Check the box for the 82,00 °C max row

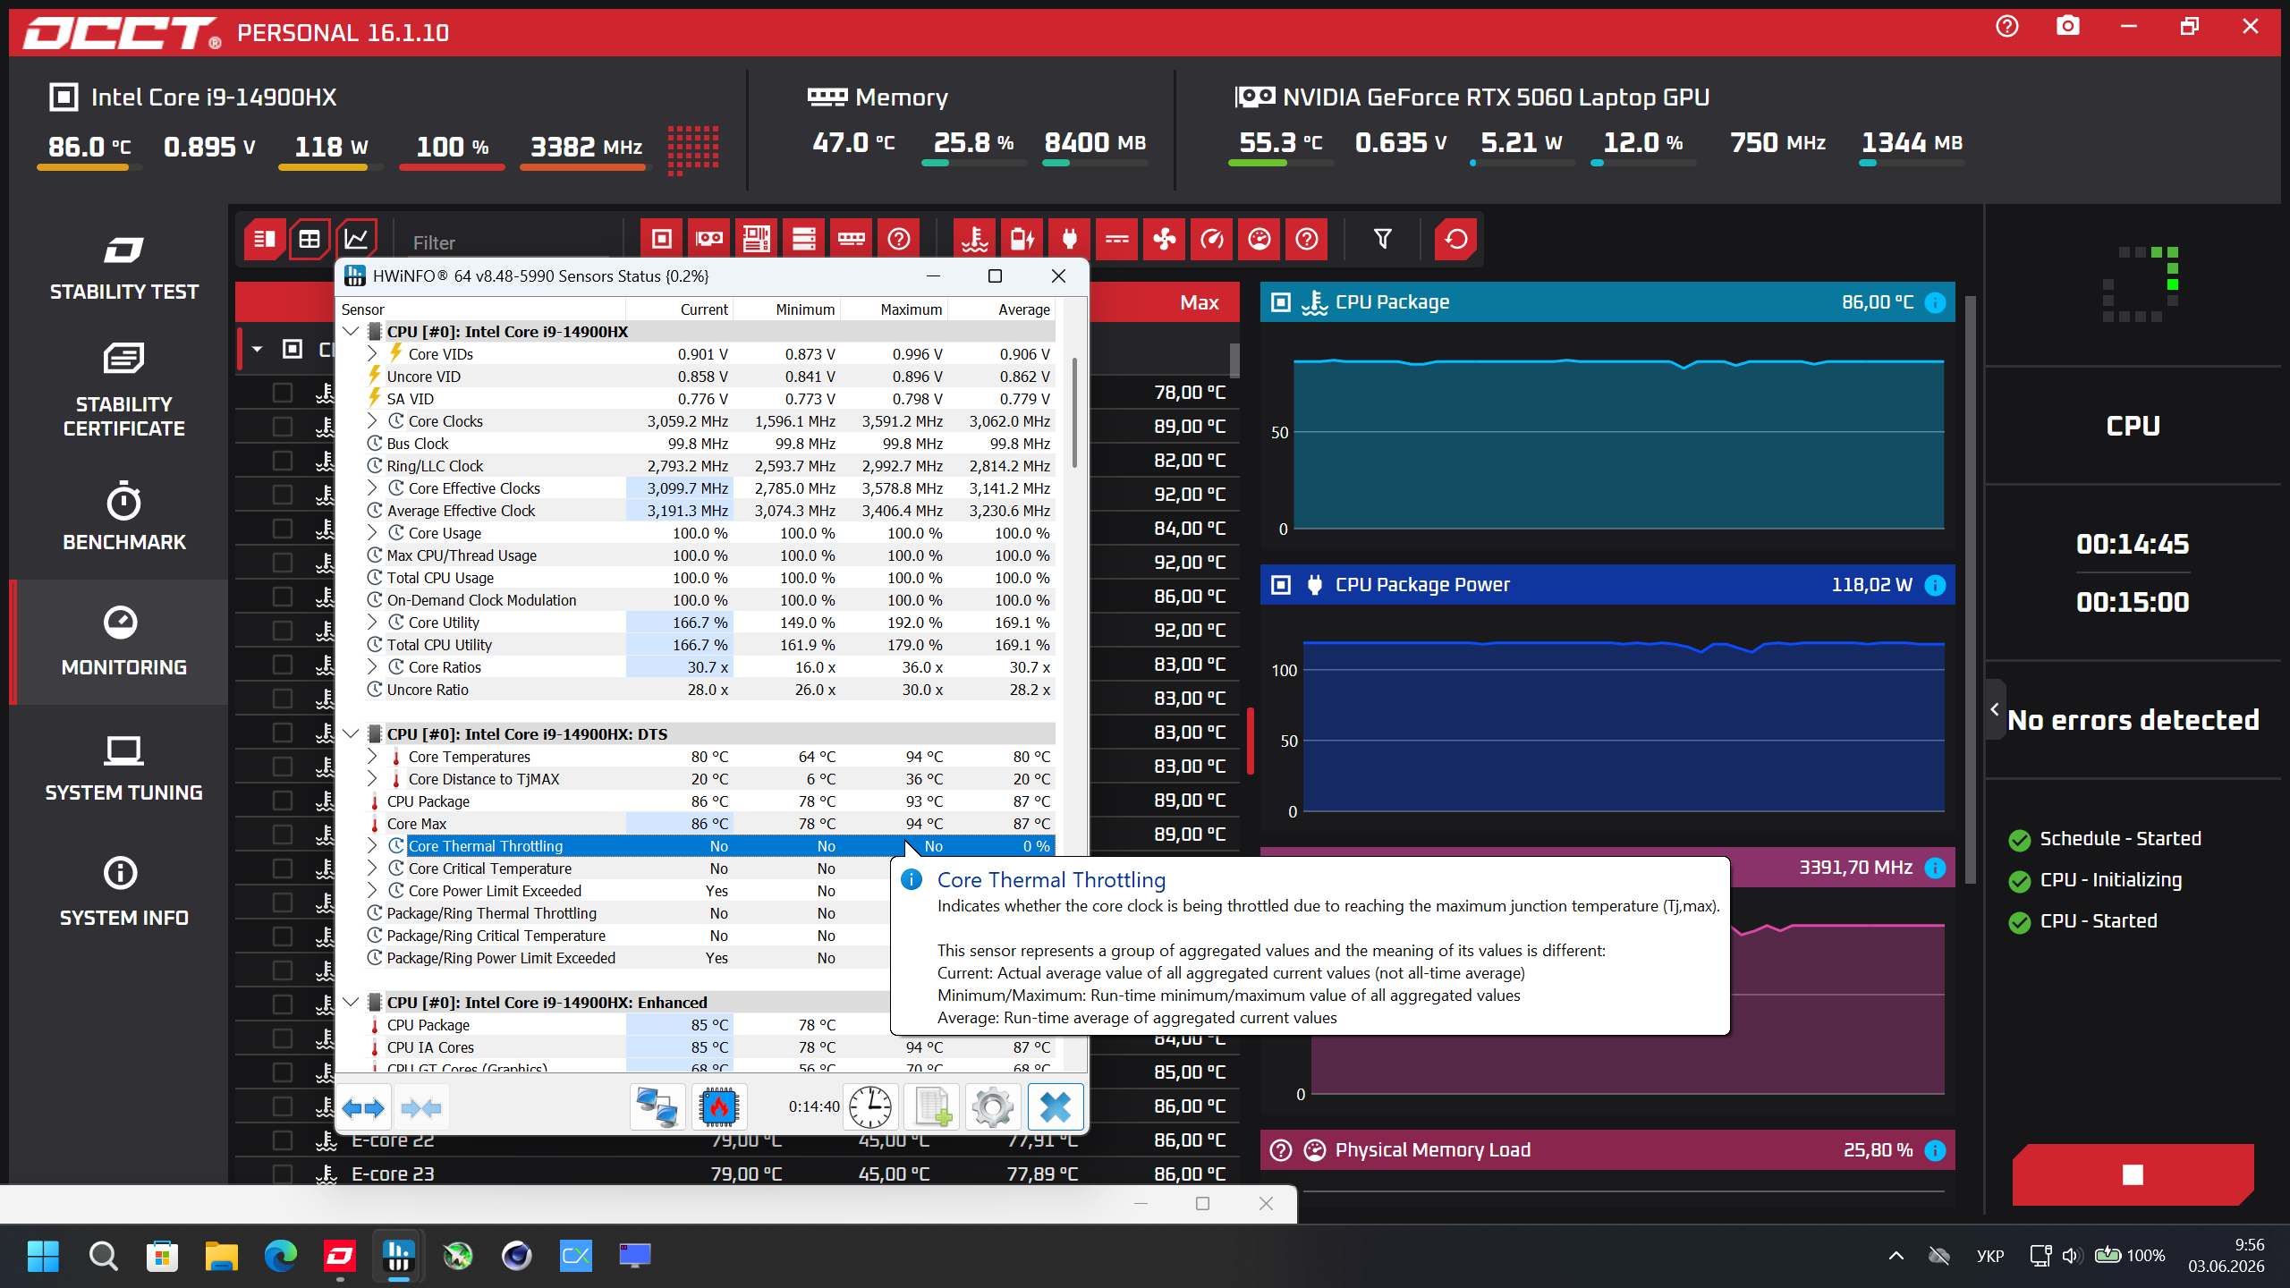(x=283, y=461)
